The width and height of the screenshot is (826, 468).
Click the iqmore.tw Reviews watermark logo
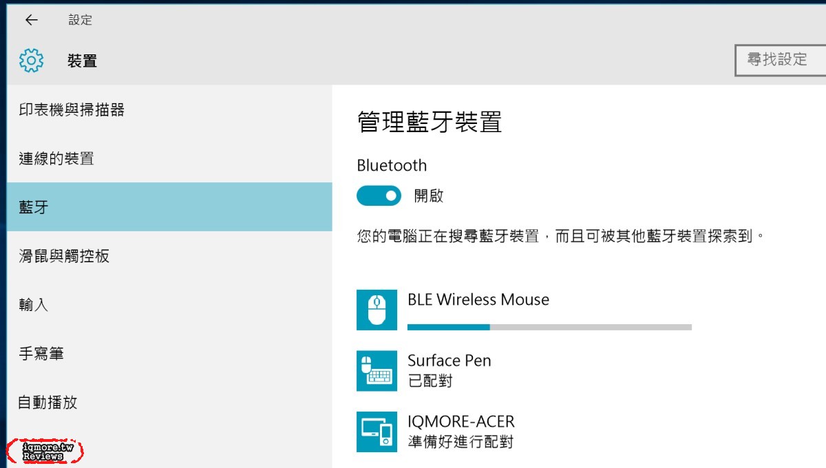(45, 451)
